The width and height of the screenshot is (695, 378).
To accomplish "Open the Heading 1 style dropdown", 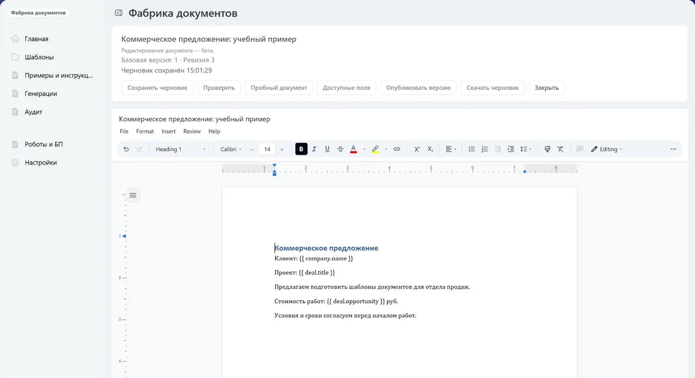I will 180,149.
